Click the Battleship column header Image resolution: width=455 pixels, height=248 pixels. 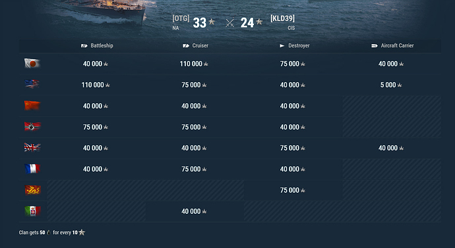[x=97, y=45]
